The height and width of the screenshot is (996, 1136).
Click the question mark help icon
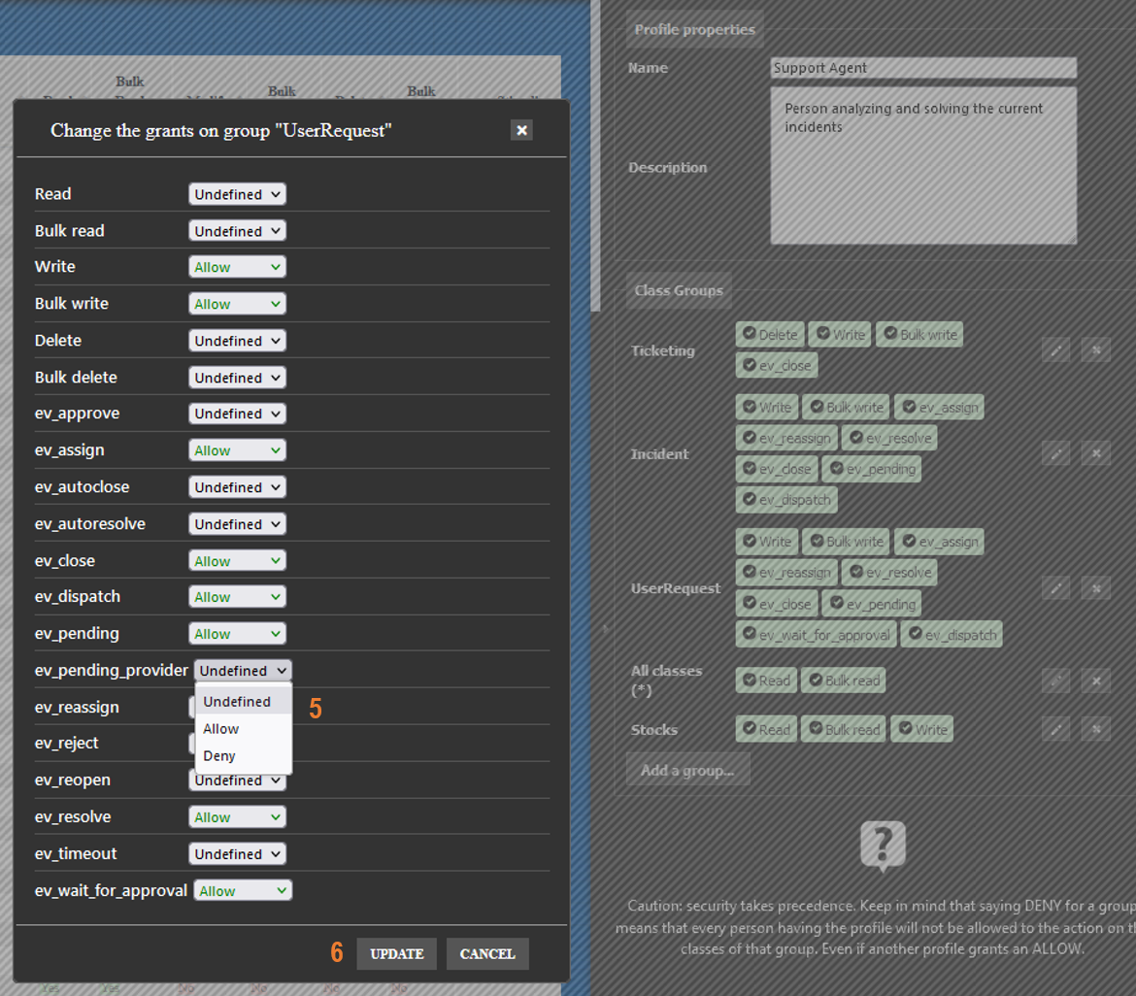click(x=883, y=846)
